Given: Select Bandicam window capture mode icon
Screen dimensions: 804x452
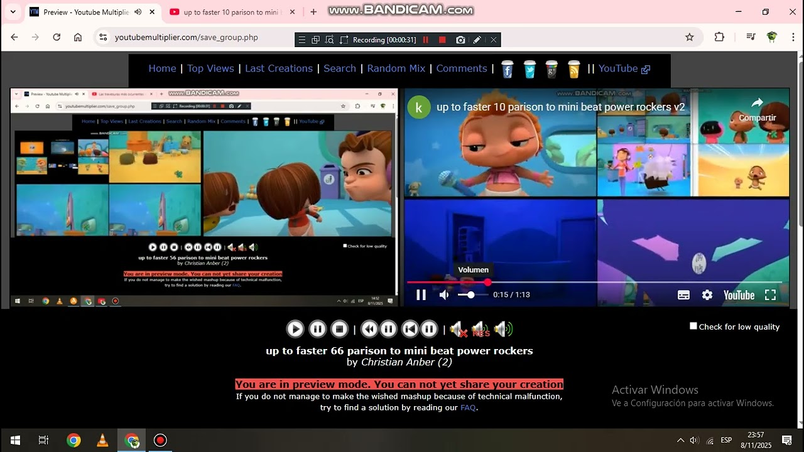Looking at the screenshot, I should tap(316, 40).
